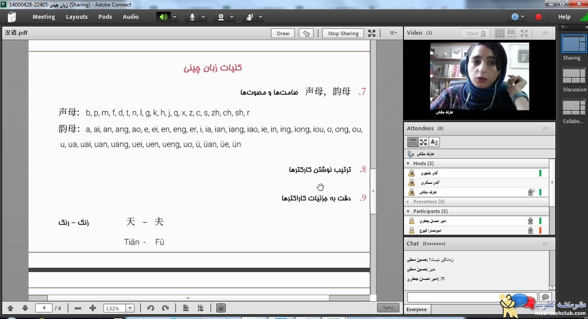Click the first participant's user icon

[411, 221]
